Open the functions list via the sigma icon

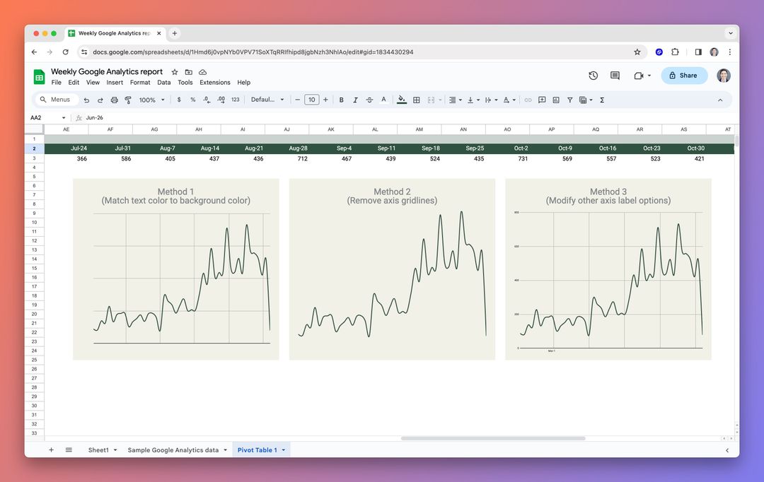coord(602,100)
